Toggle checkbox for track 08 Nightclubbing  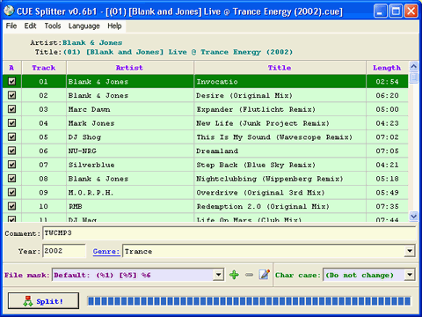(x=11, y=179)
